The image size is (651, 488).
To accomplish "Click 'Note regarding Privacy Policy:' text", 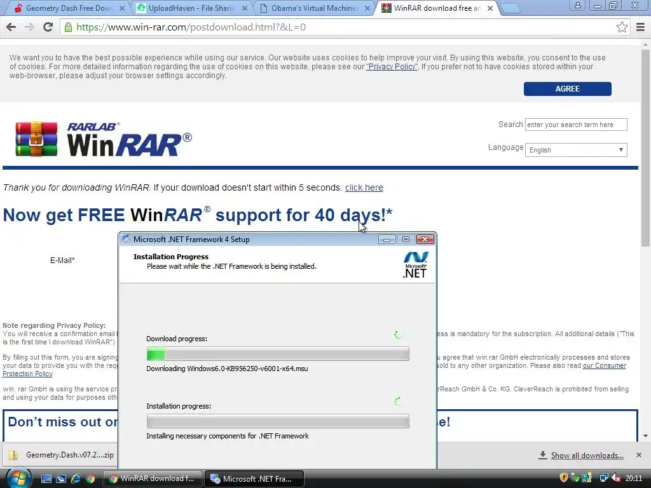I will [54, 325].
